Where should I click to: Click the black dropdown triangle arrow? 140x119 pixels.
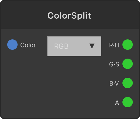(x=92, y=46)
